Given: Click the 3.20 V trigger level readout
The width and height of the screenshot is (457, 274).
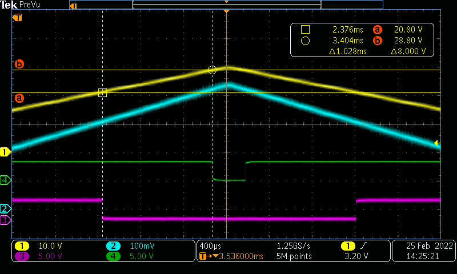Looking at the screenshot, I should (355, 256).
